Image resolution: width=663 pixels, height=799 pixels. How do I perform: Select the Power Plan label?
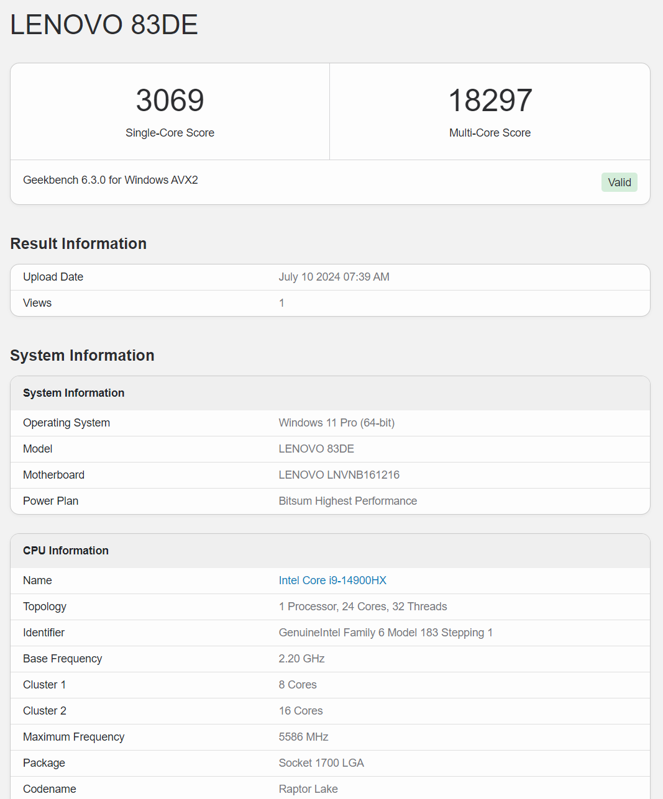point(50,501)
